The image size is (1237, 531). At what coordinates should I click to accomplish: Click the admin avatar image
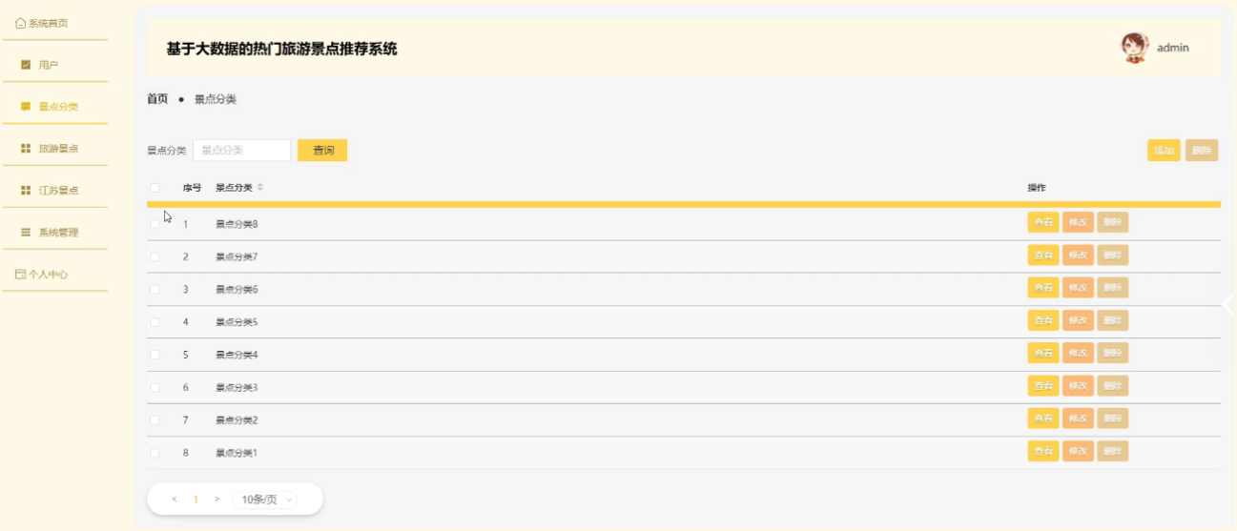(1135, 48)
